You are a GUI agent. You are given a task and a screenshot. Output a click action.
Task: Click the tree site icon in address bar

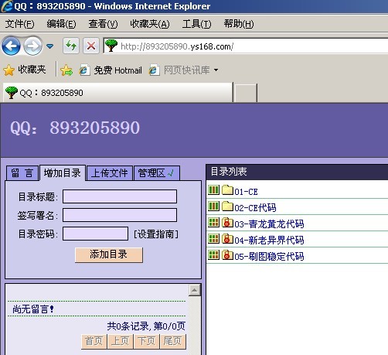pyautogui.click(x=111, y=46)
